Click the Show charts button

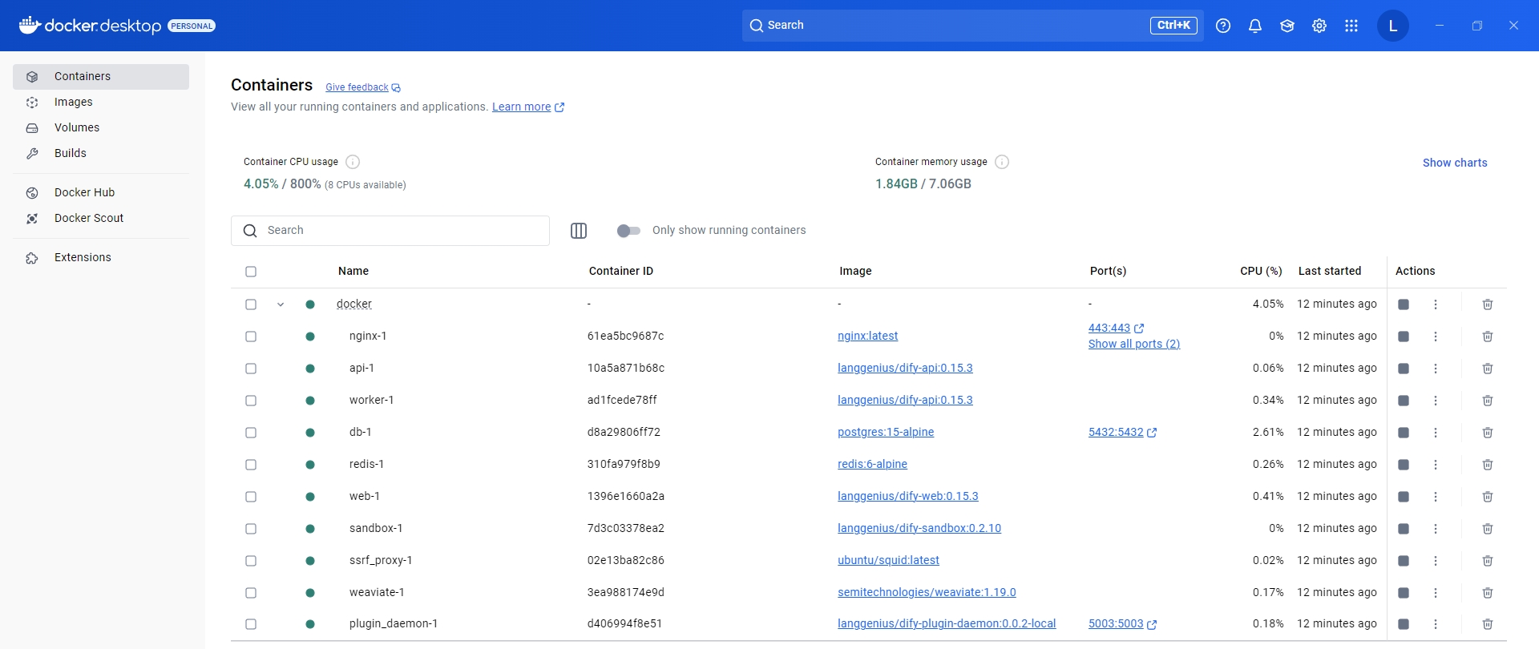pyautogui.click(x=1455, y=163)
